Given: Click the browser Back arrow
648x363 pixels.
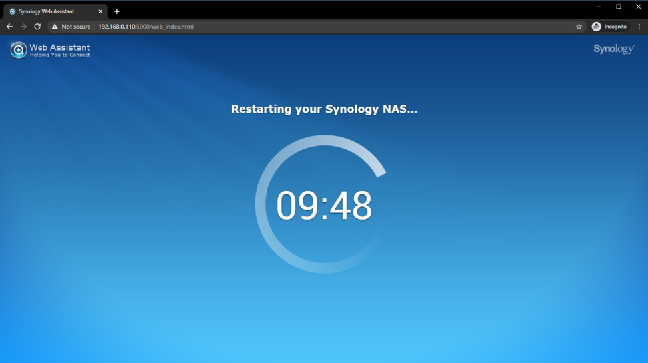Looking at the screenshot, I should tap(9, 27).
